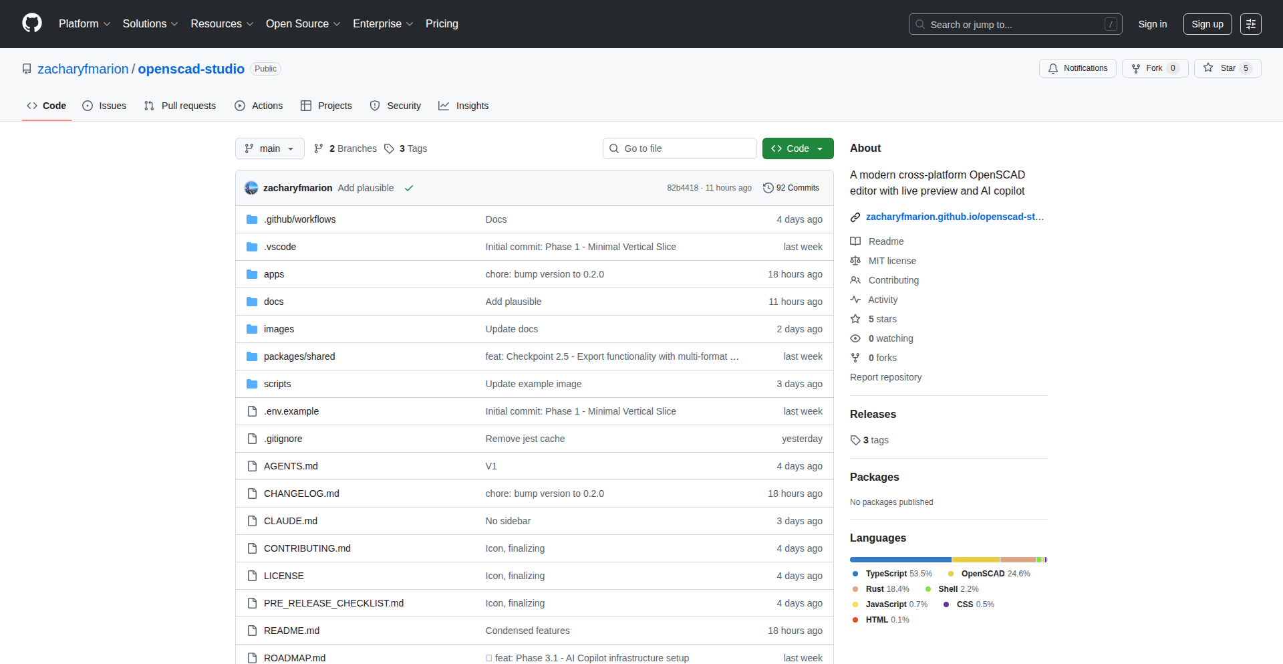
Task: Click the branches icon beside 2 Branches
Action: [319, 148]
